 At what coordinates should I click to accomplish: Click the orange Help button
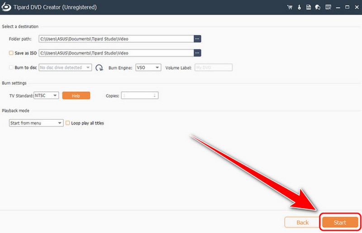click(x=76, y=96)
